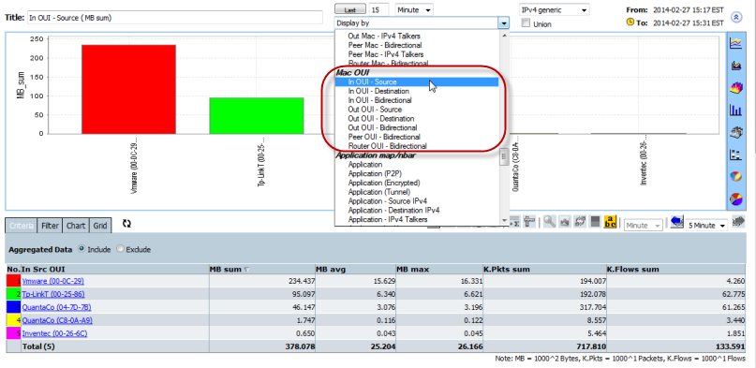Click the dropdown list scrollbar thumb
This screenshot has width=756, height=368.
503,156
